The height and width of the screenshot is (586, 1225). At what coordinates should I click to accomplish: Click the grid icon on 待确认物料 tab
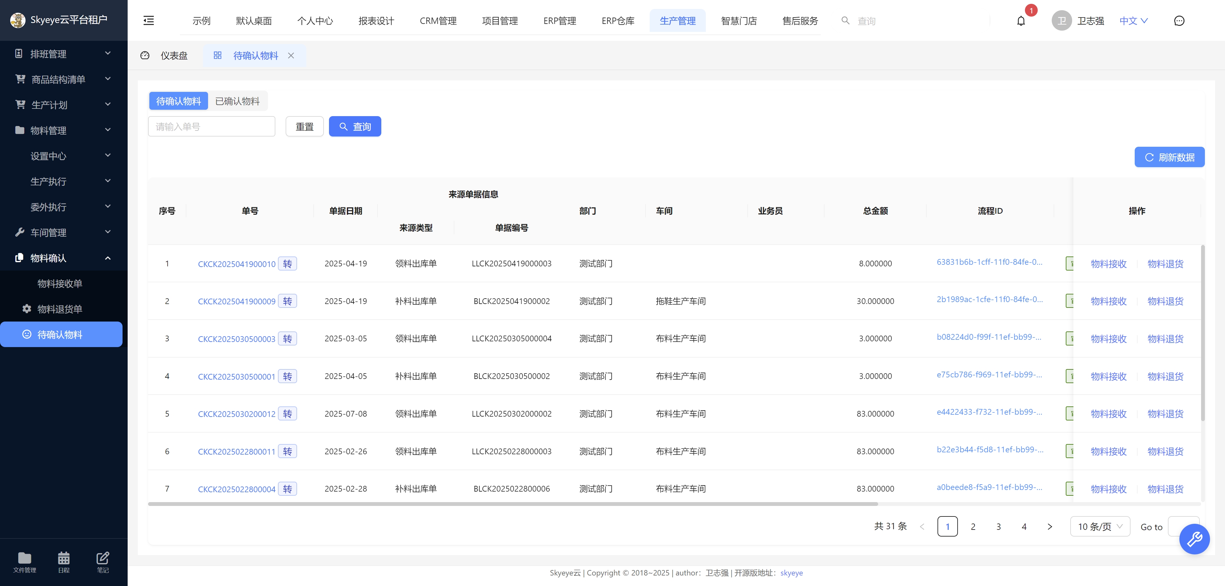pyautogui.click(x=217, y=56)
